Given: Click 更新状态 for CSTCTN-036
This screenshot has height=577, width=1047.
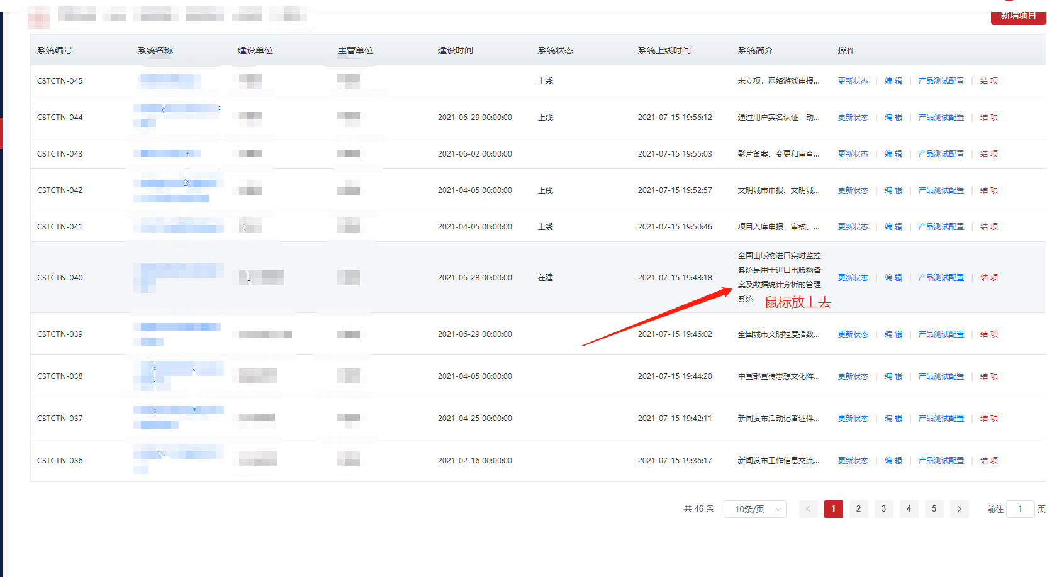Looking at the screenshot, I should (853, 461).
